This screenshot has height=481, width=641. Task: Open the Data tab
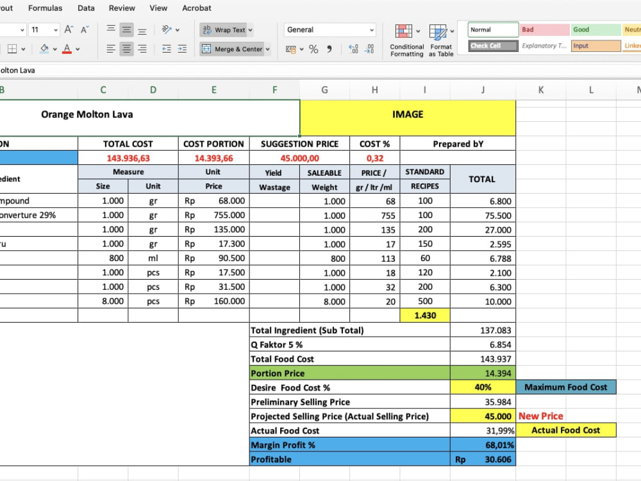86,8
